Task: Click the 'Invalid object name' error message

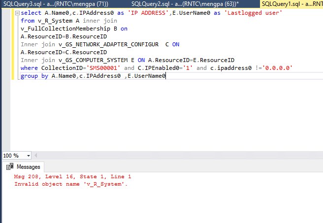Action: pos(71,184)
